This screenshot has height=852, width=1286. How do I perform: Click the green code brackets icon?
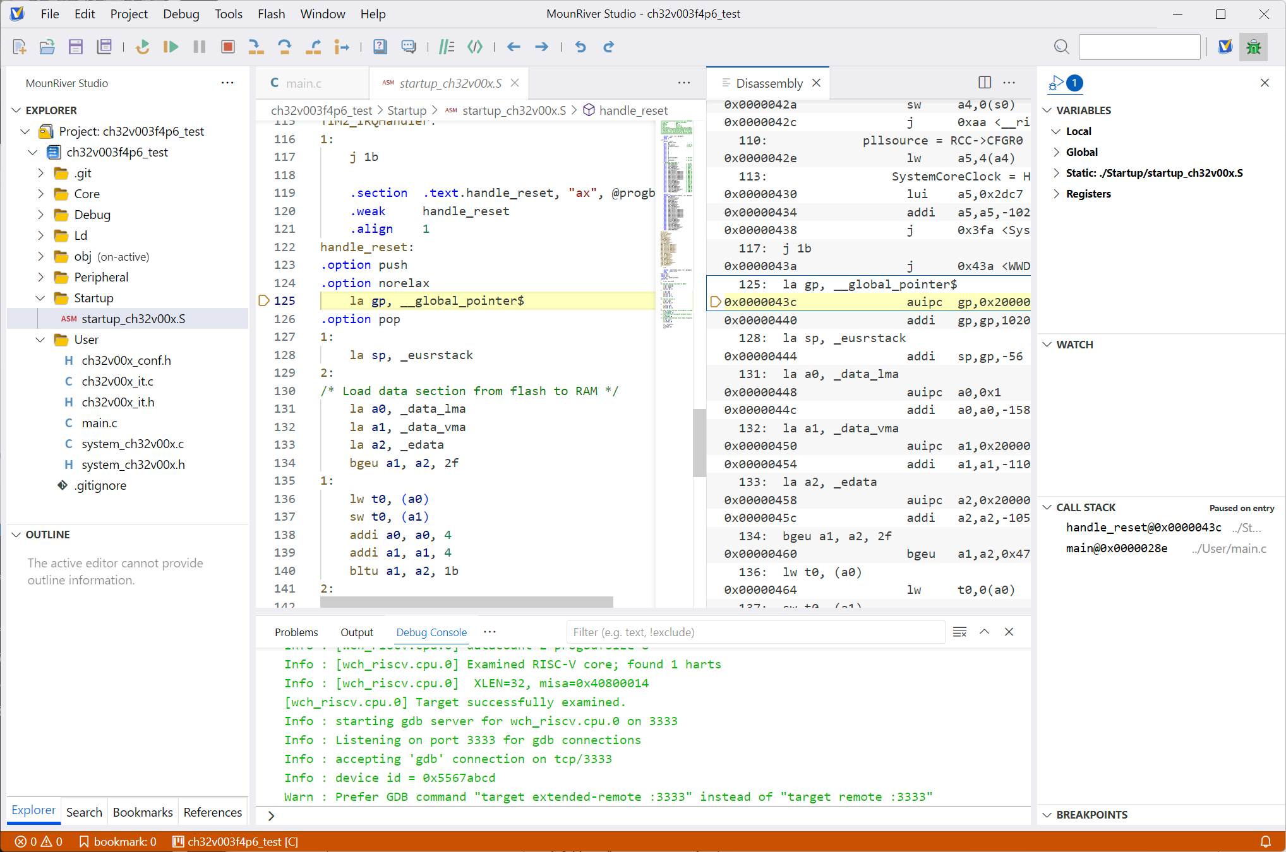tap(474, 47)
